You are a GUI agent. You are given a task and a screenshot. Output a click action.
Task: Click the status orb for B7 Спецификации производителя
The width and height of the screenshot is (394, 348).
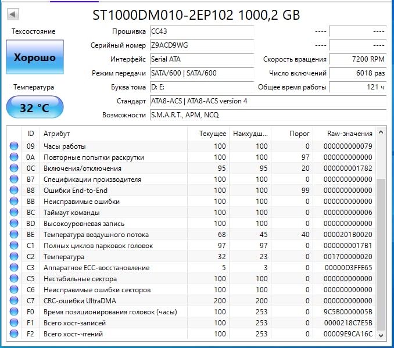click(14, 179)
